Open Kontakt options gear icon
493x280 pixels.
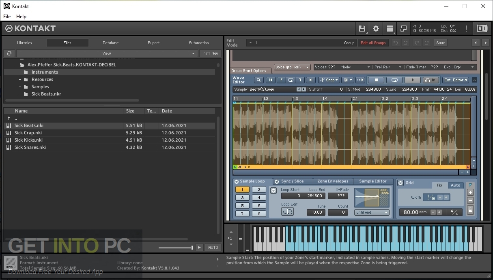click(x=376, y=28)
